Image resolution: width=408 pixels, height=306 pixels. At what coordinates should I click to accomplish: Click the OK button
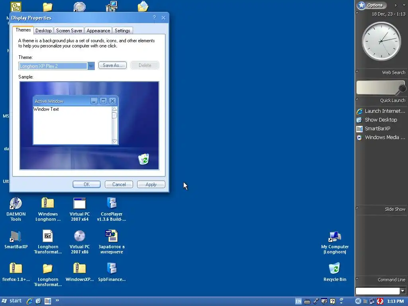tap(86, 184)
